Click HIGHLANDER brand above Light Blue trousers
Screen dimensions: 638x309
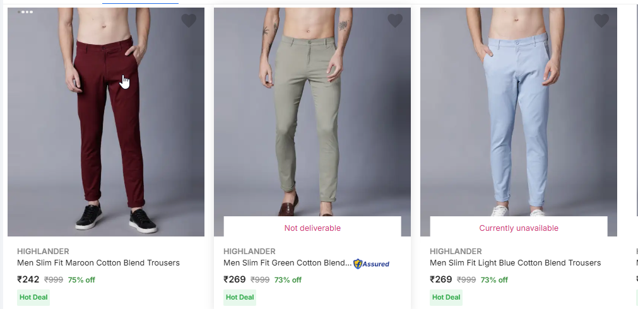456,252
